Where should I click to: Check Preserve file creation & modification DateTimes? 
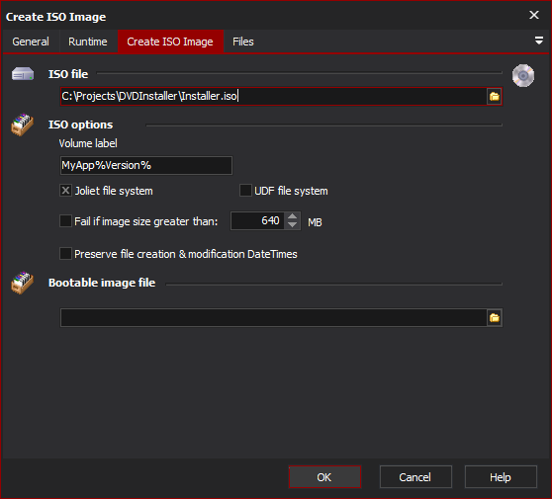tap(66, 254)
